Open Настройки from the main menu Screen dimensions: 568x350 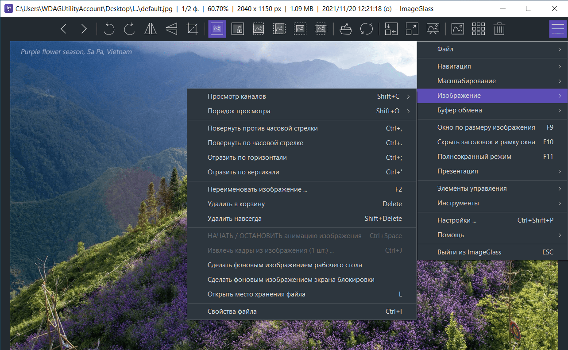pyautogui.click(x=492, y=220)
